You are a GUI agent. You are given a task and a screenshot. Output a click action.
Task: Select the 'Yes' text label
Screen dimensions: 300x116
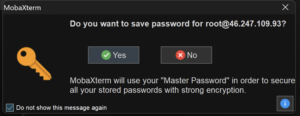click(x=119, y=55)
